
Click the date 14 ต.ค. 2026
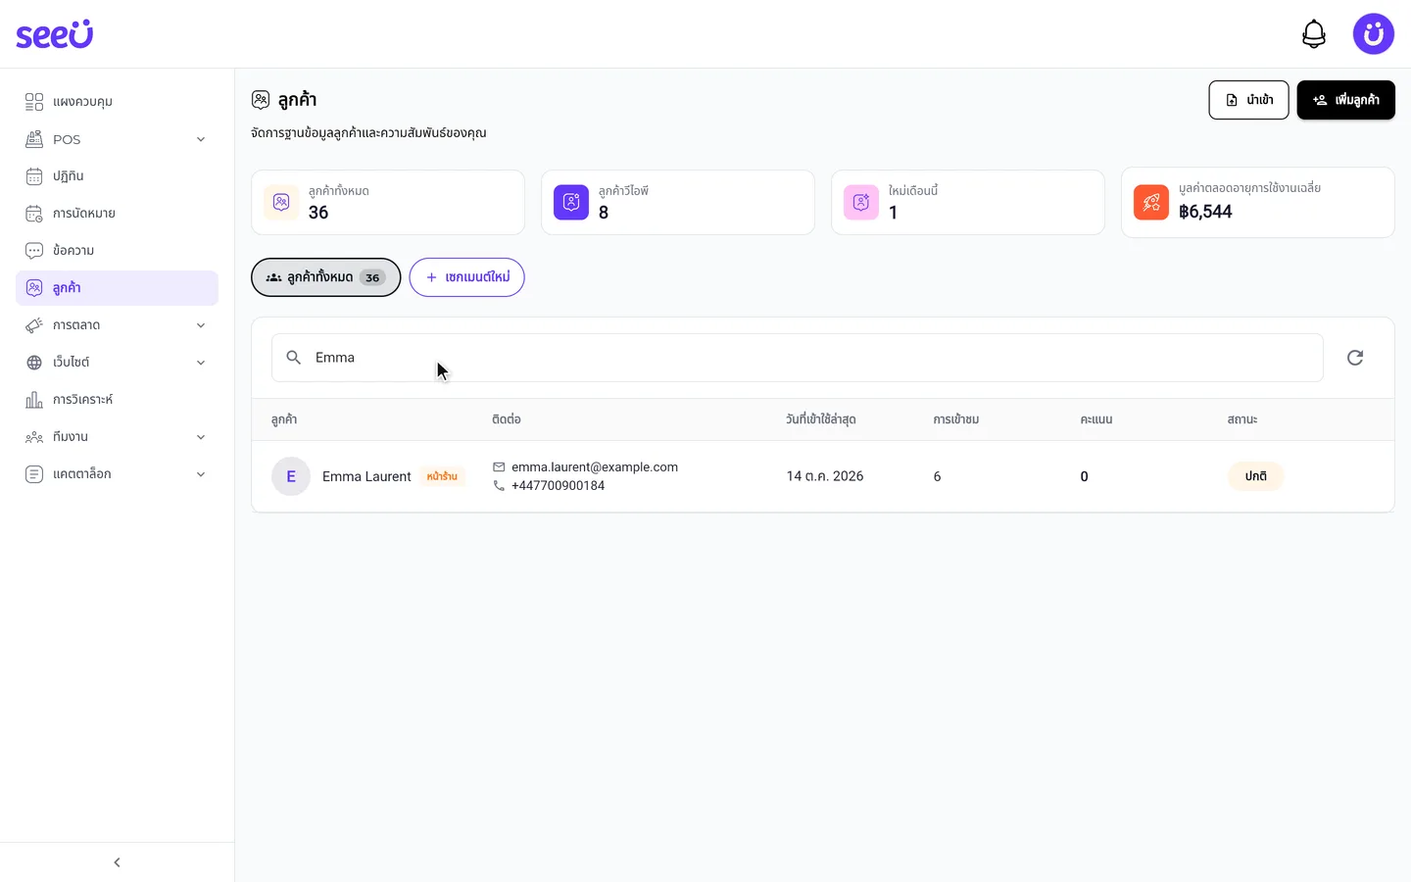pos(825,476)
